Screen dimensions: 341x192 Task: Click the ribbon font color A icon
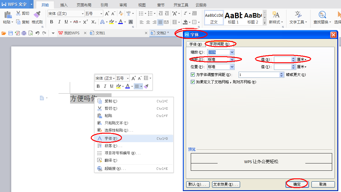(121, 22)
